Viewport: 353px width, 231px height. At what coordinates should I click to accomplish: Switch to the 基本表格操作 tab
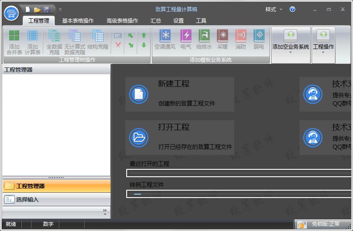[77, 21]
